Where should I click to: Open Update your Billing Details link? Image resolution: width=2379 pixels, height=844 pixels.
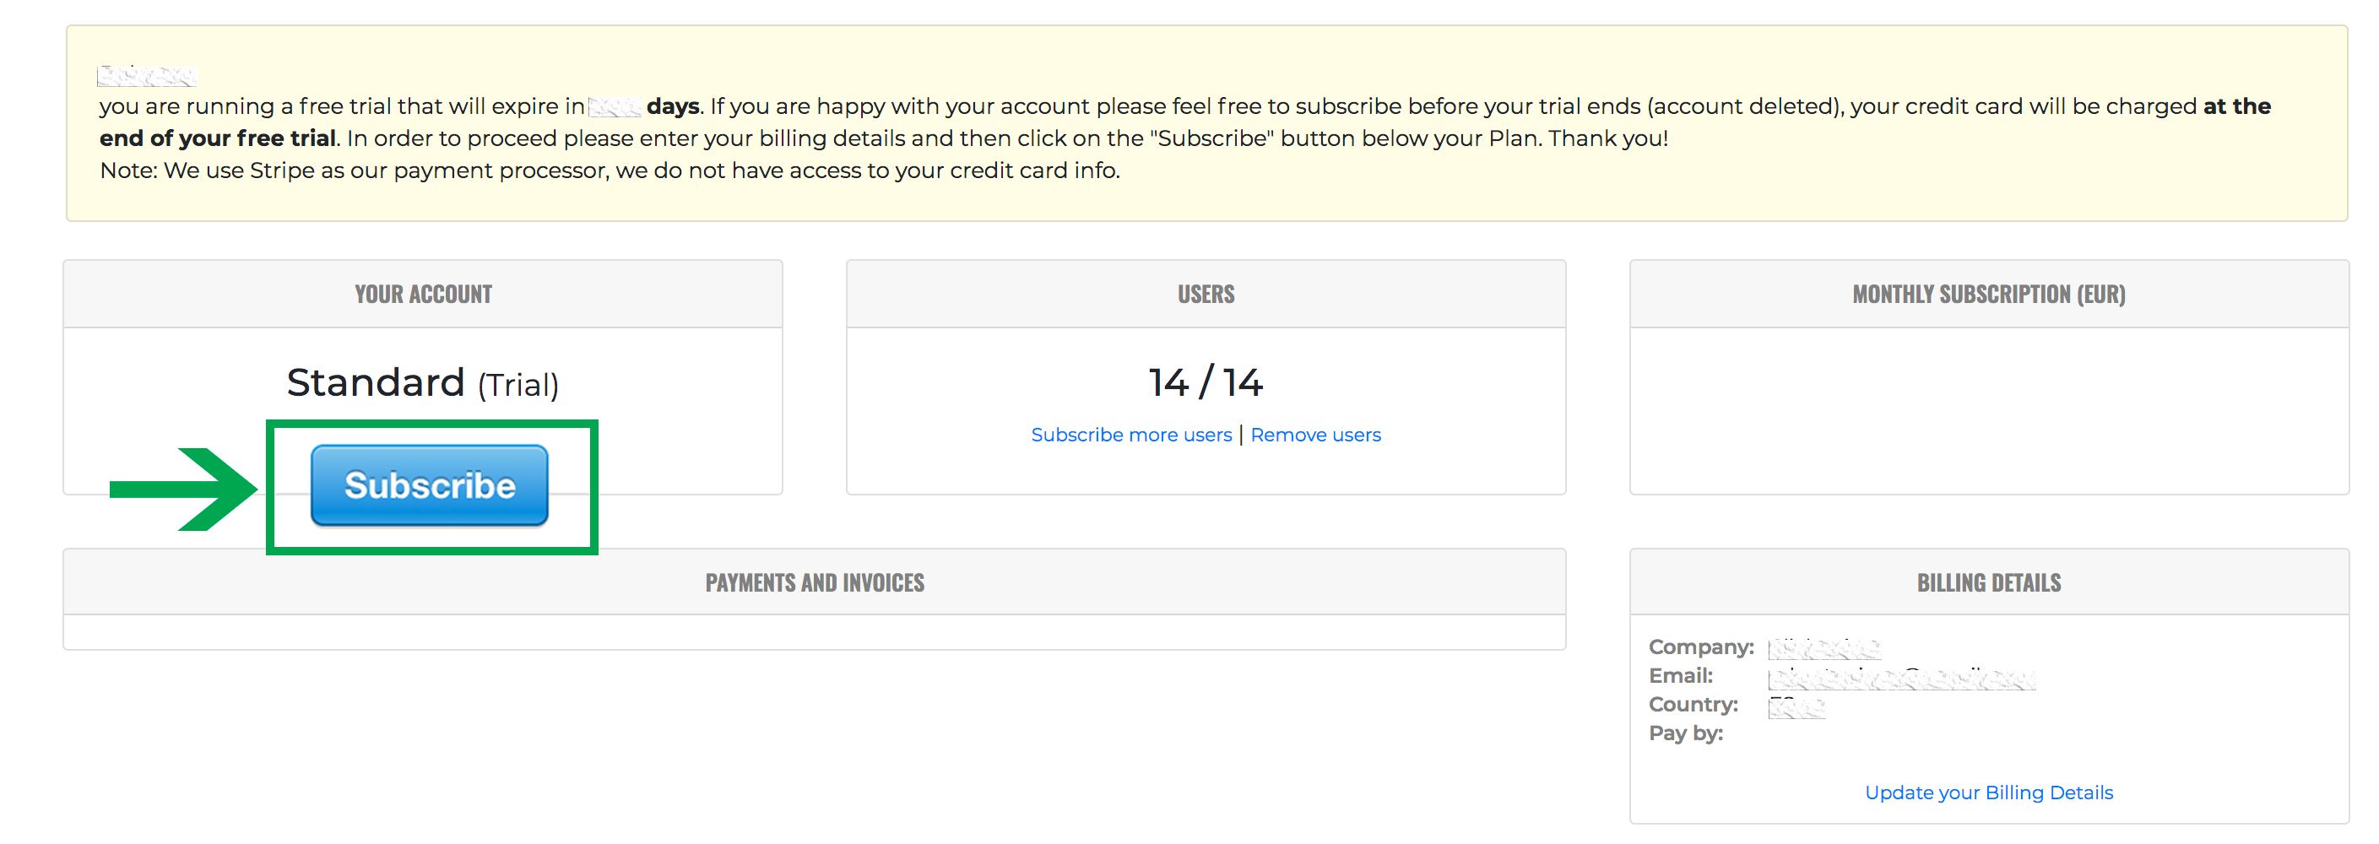click(1988, 793)
